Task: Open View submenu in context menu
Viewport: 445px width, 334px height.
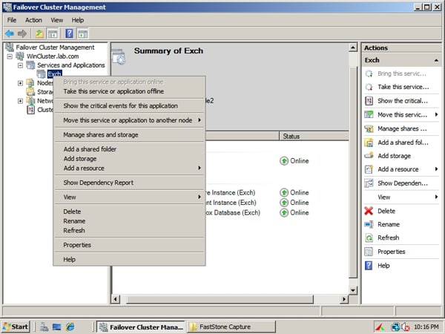Action: pos(200,197)
